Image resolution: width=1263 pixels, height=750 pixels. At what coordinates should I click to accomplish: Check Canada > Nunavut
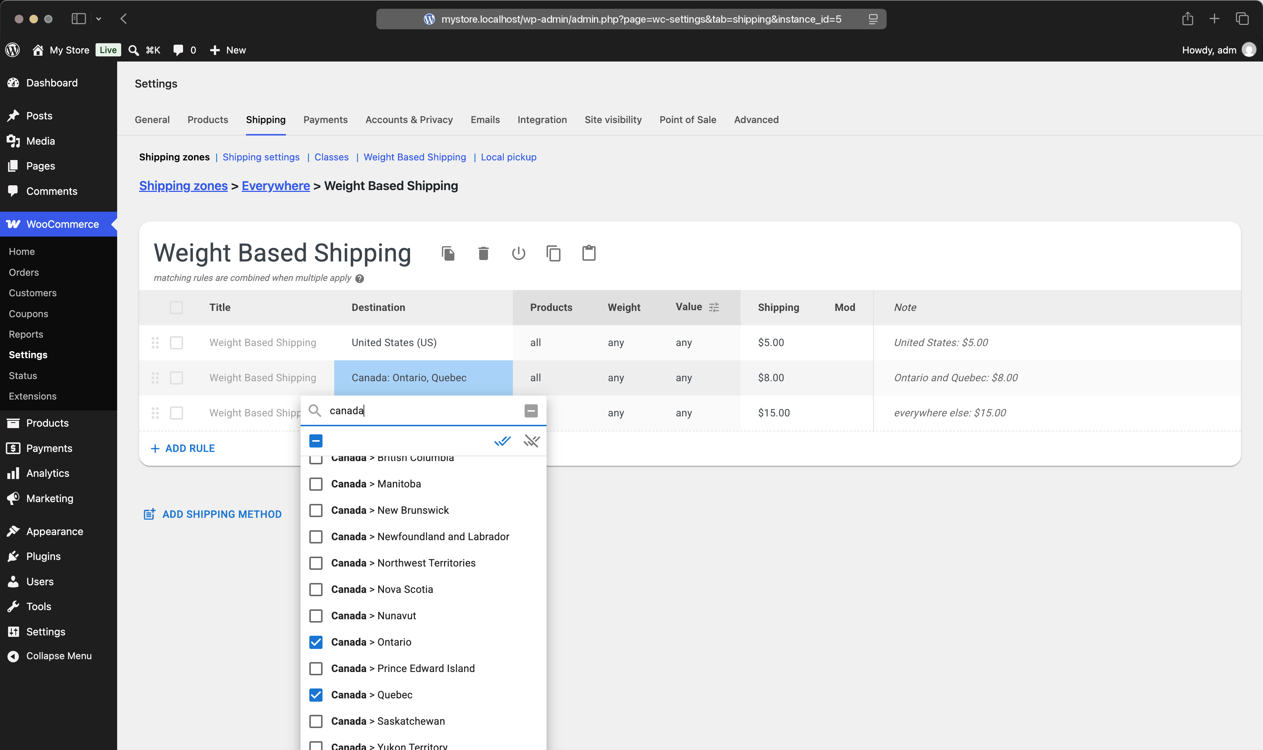[x=316, y=616]
